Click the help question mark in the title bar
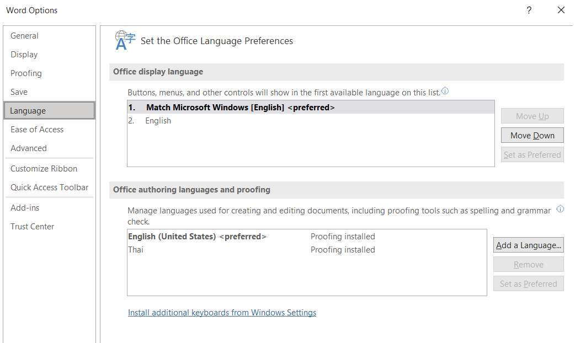 tap(529, 10)
